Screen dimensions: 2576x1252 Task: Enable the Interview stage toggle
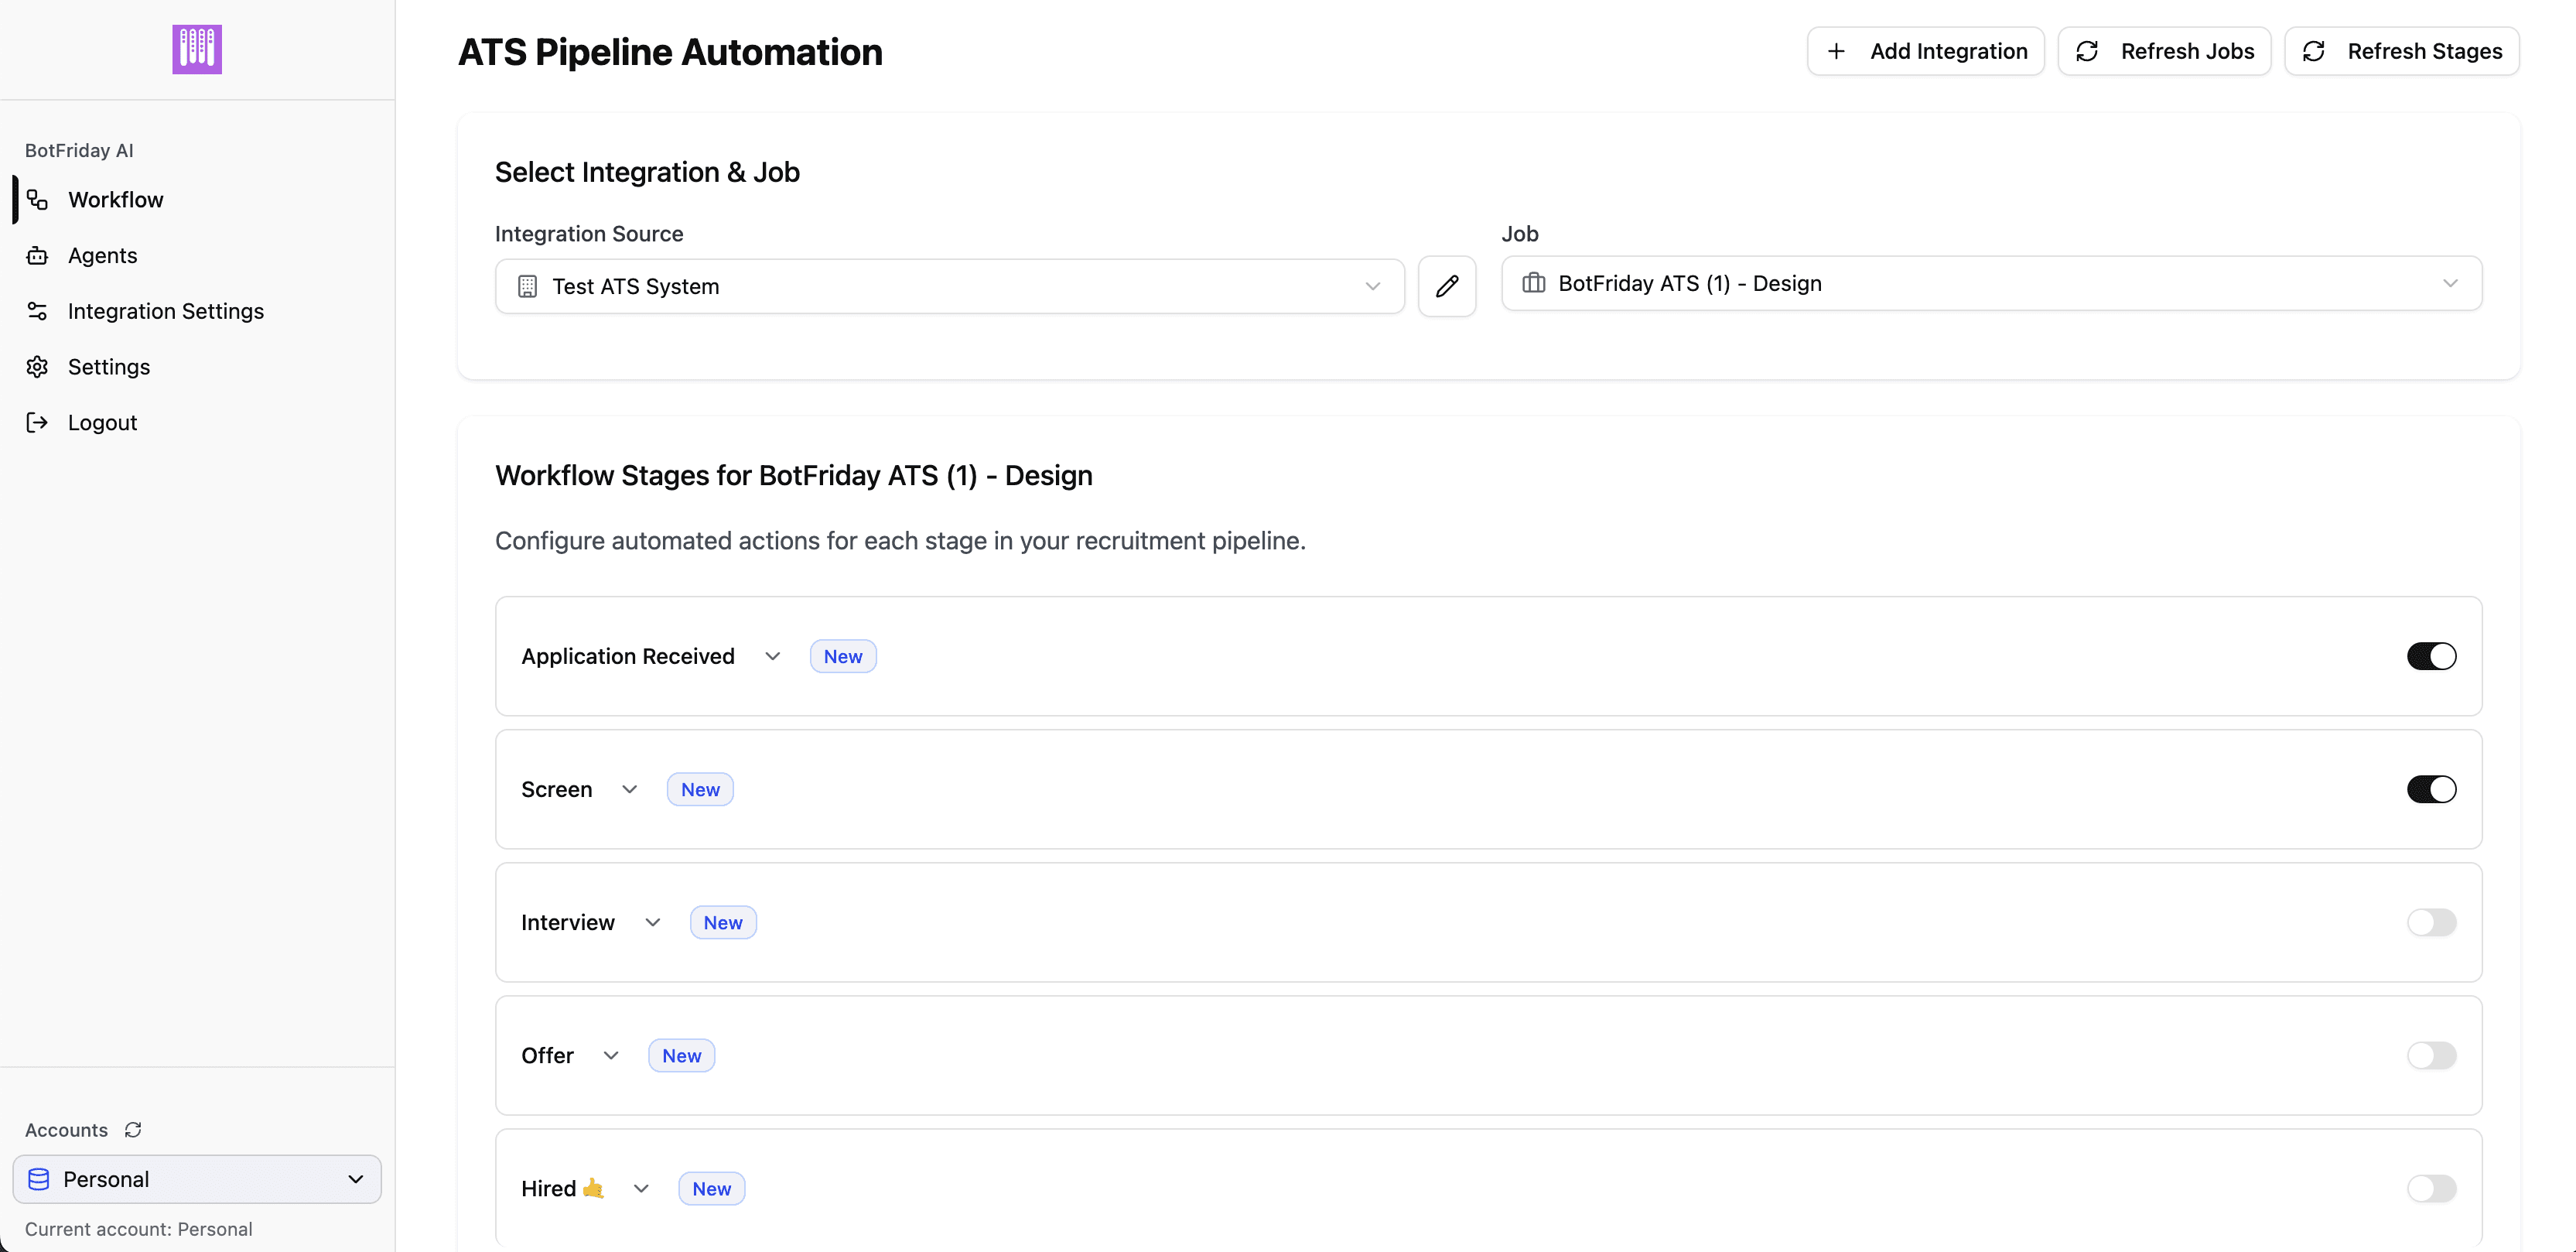pyautogui.click(x=2431, y=922)
